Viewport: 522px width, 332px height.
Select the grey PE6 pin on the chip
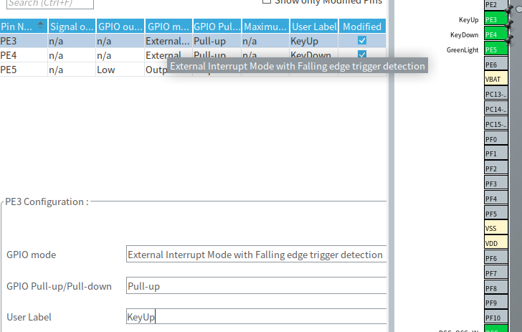495,65
